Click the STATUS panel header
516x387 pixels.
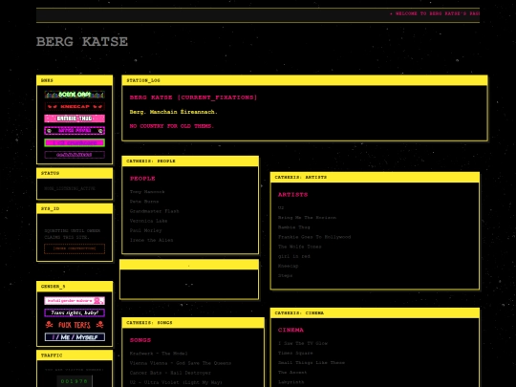tap(75, 173)
